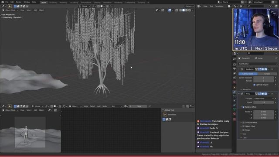Viewport: 279px width, 157px height.
Task: Toggle X-ray mode in main viewport
Action: (177, 10)
